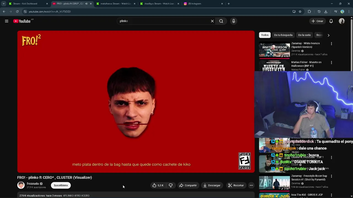Open options menu for Cluster ft. Frozcuda video
Screen dimensions: 353x198
(331, 158)
